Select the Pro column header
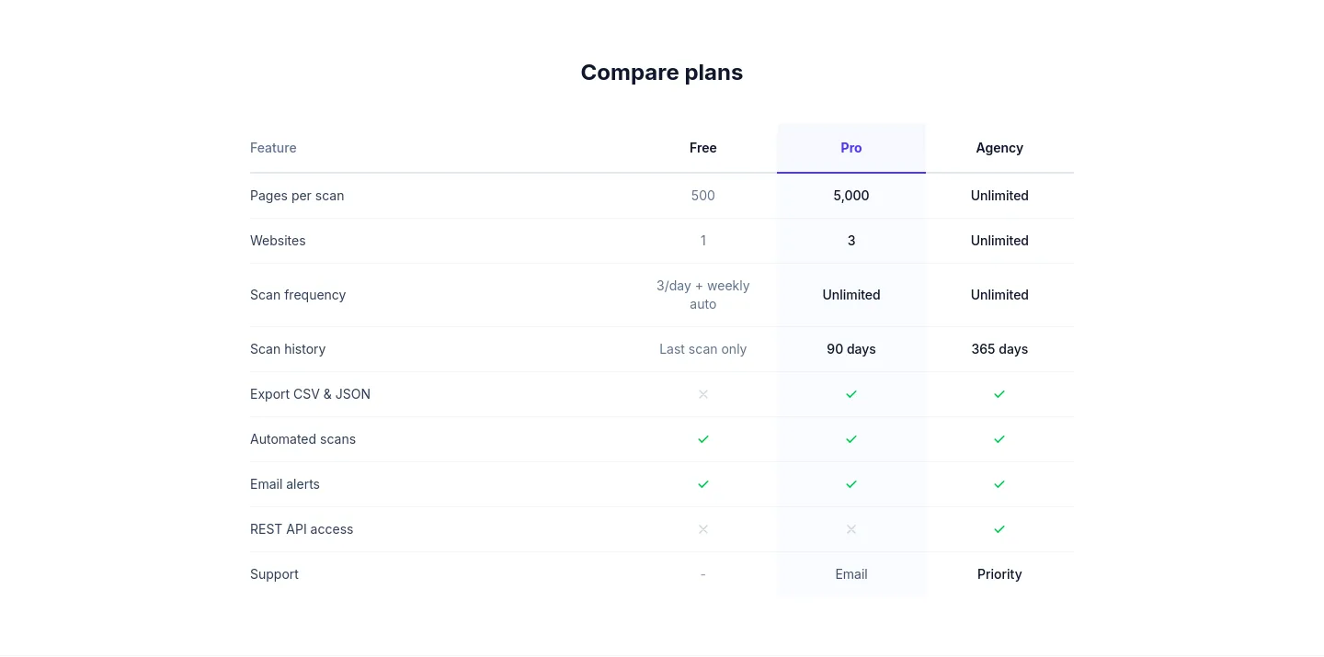 [851, 148]
